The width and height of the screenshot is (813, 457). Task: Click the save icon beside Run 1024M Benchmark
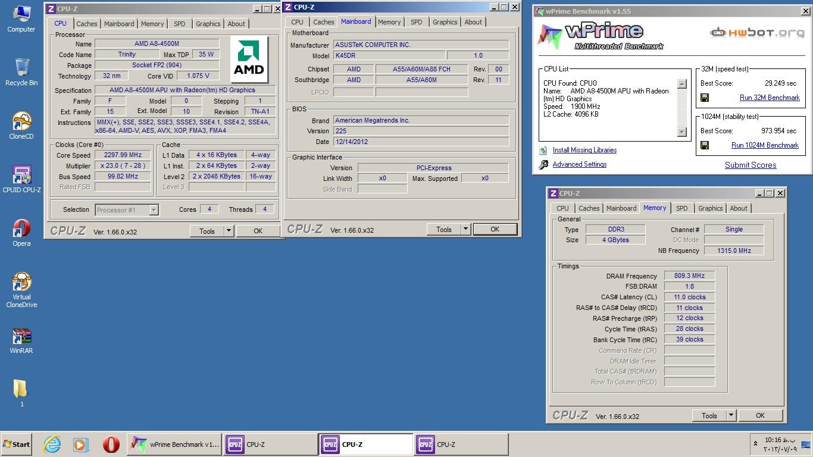coord(705,145)
